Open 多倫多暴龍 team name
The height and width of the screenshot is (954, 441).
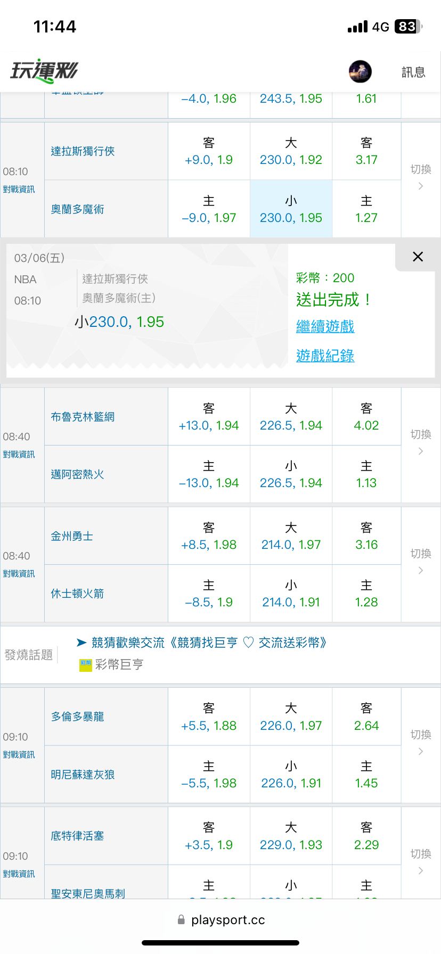pyautogui.click(x=77, y=717)
